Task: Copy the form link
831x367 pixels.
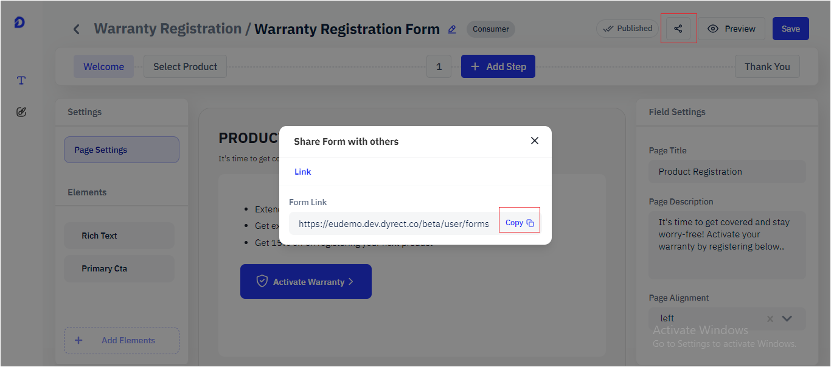Action: (x=520, y=223)
